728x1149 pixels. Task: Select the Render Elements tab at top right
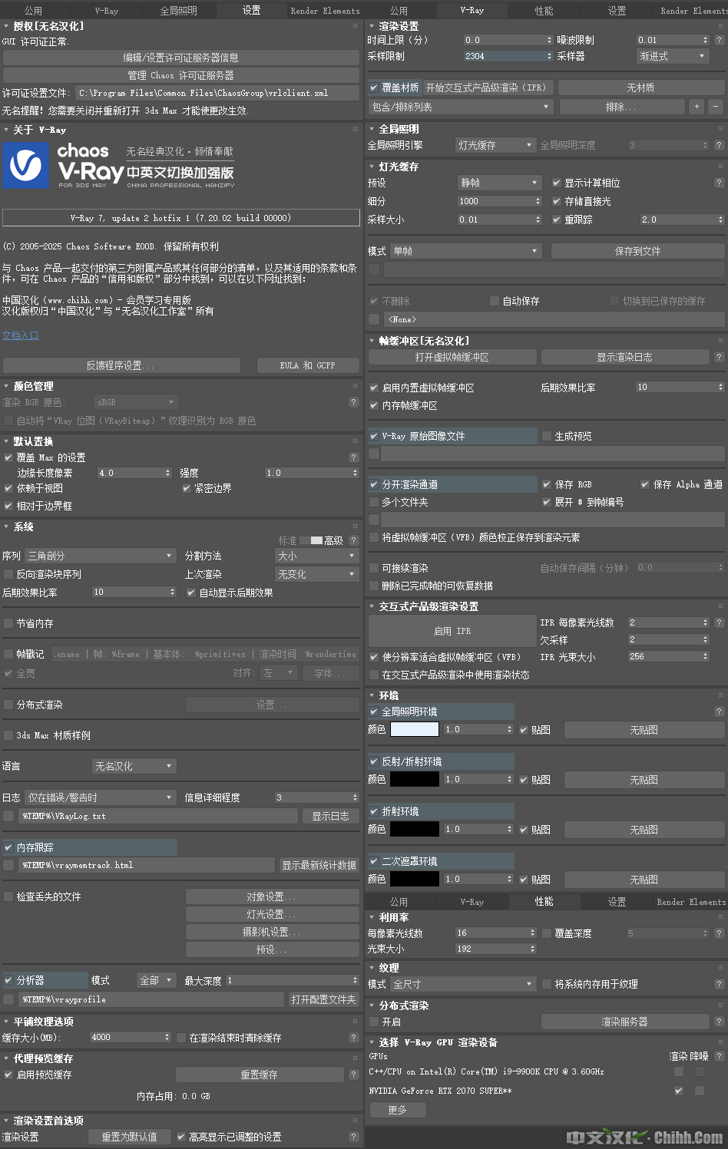pyautogui.click(x=693, y=11)
